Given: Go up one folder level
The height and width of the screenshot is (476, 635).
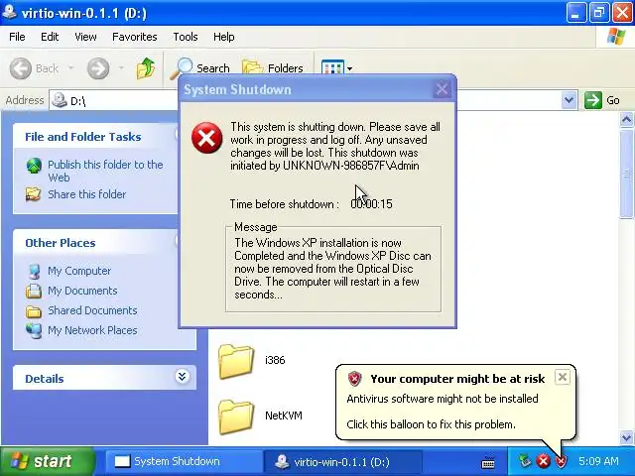Looking at the screenshot, I should [x=146, y=68].
